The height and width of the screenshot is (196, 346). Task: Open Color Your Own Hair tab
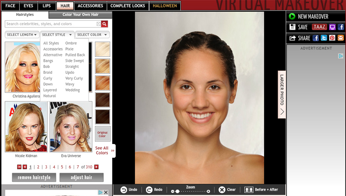[x=80, y=14]
